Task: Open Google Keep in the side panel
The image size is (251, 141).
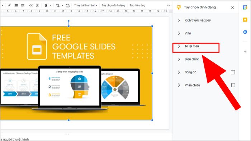Action: click(x=245, y=20)
